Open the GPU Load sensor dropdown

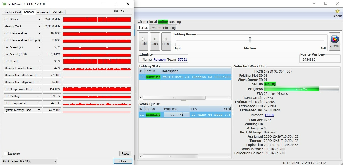[39, 61]
